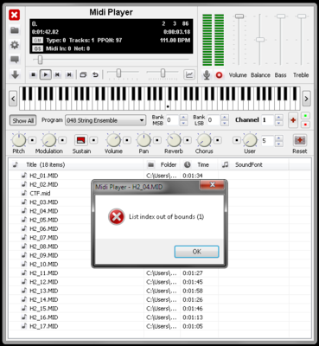Click the Show All button
The height and width of the screenshot is (346, 319).
tap(23, 120)
